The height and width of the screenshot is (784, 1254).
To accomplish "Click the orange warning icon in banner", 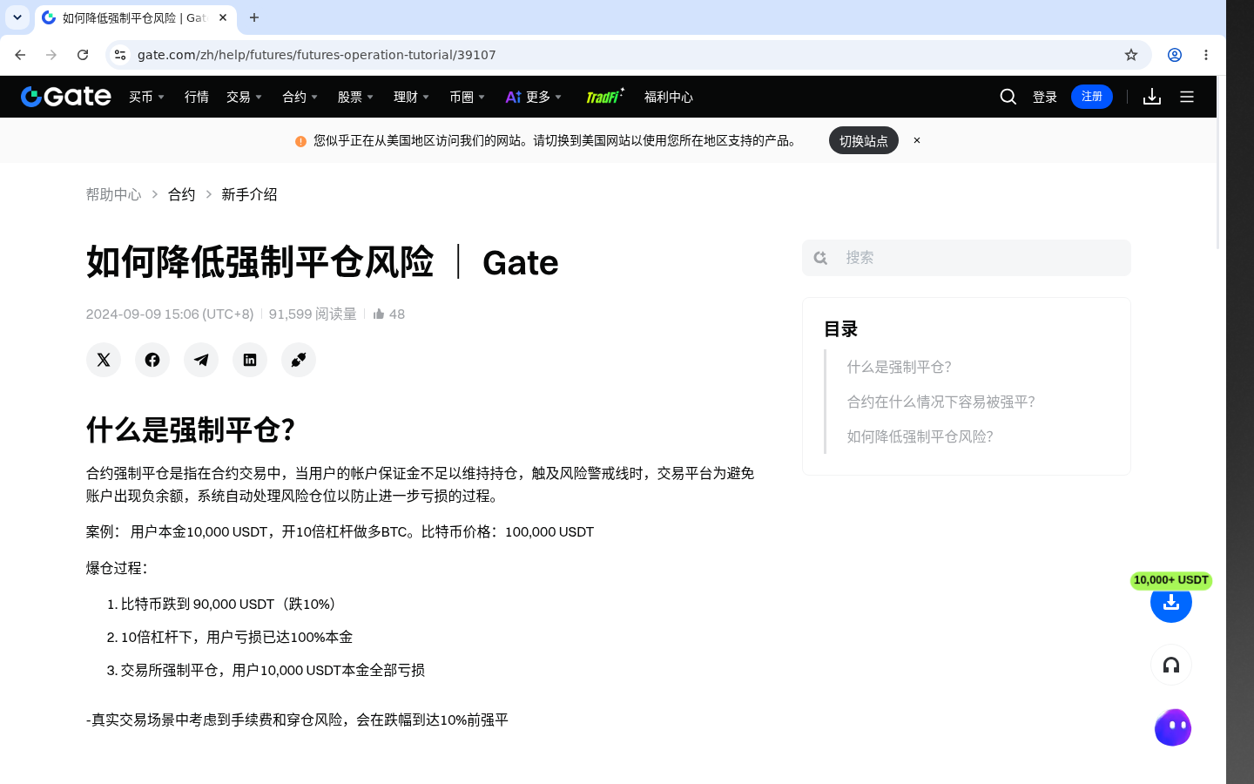I will click(300, 141).
